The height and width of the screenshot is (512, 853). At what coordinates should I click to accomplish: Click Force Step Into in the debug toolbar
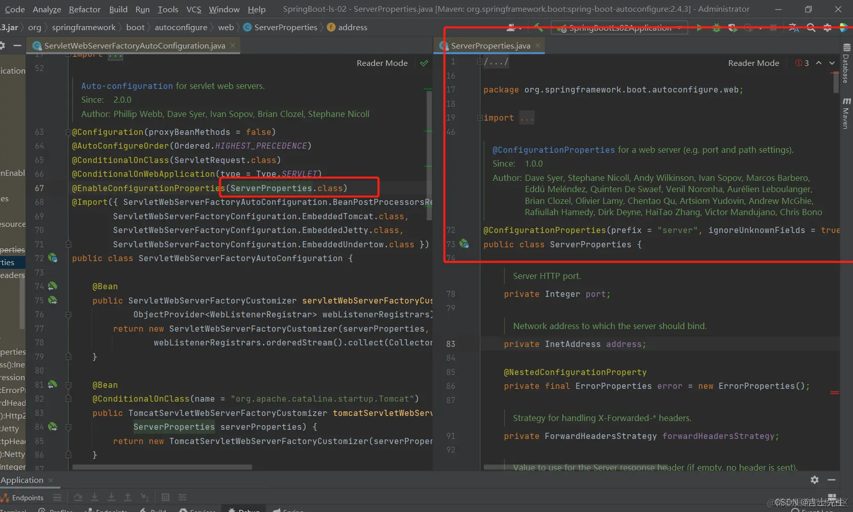pyautogui.click(x=111, y=497)
